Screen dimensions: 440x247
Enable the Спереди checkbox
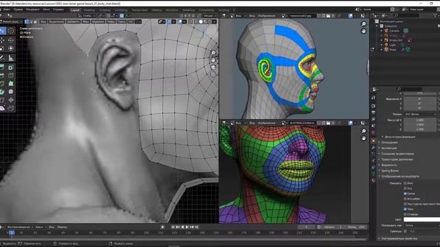(405, 214)
